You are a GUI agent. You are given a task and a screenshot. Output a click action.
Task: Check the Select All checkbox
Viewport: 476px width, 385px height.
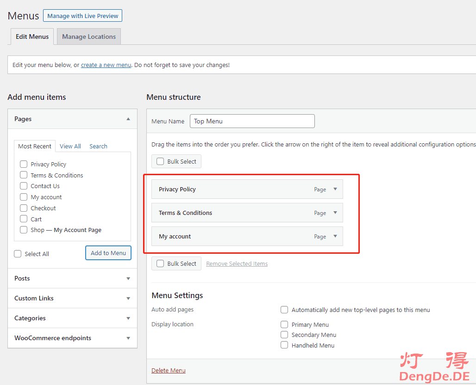[18, 254]
